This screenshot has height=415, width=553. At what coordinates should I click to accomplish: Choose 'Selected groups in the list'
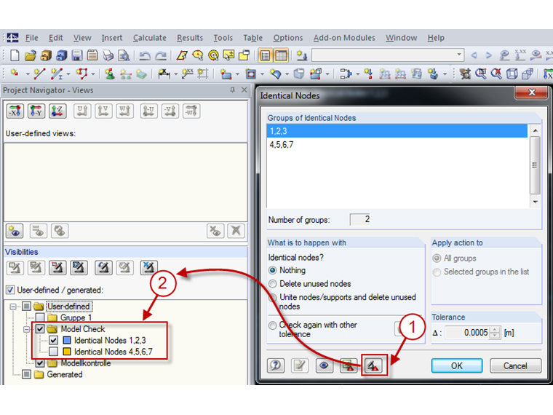tap(437, 272)
